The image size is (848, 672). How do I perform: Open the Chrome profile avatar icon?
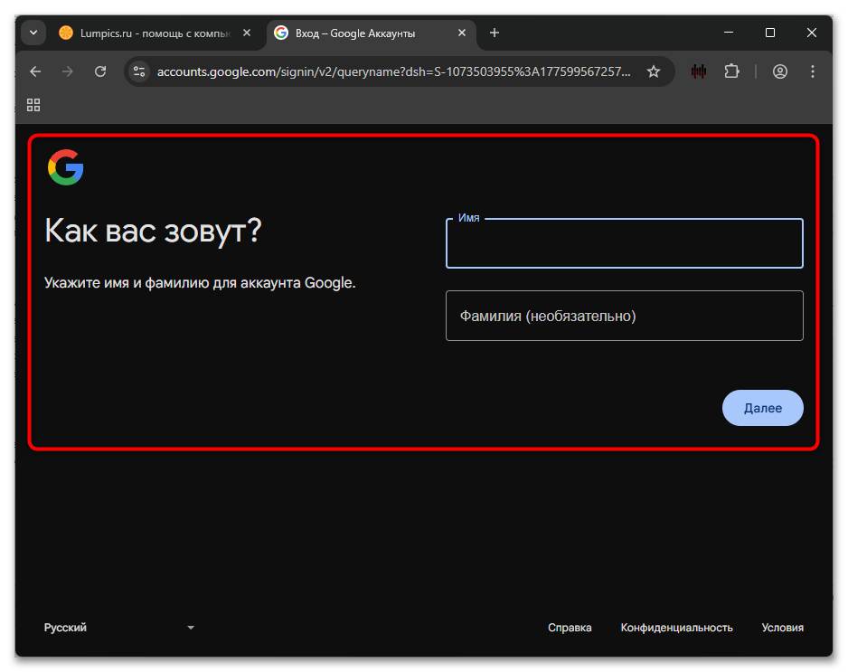[x=780, y=71]
